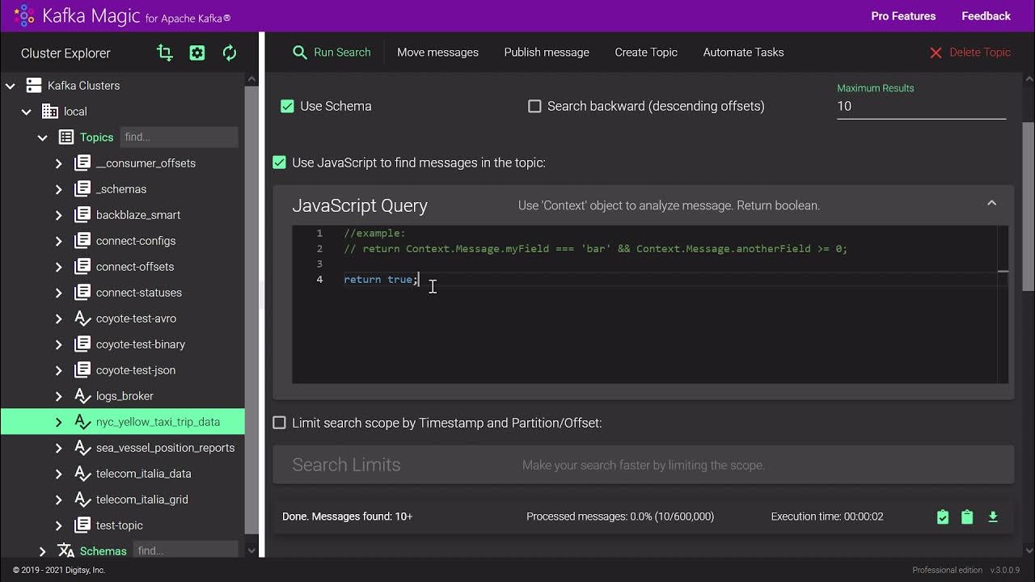The height and width of the screenshot is (582, 1035).
Task: Collapse the local cluster node
Action: tap(27, 112)
